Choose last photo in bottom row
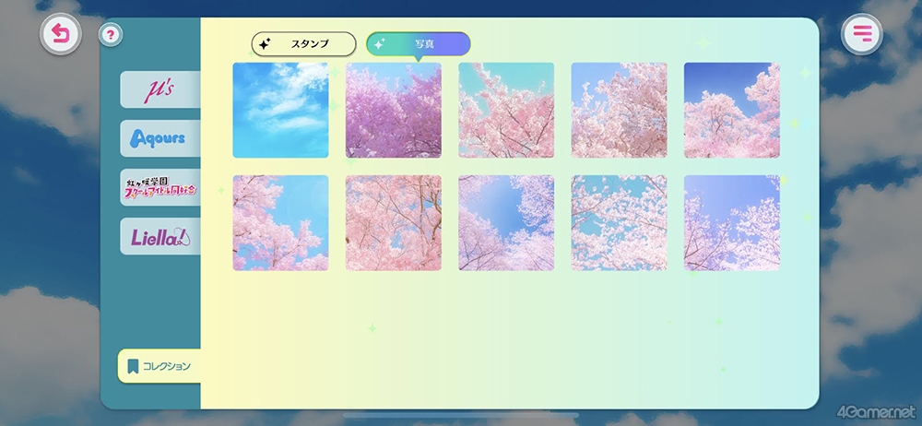Screen dimensions: 922x426 [732, 223]
